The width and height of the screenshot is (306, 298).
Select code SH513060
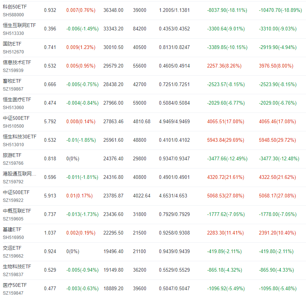(13, 108)
